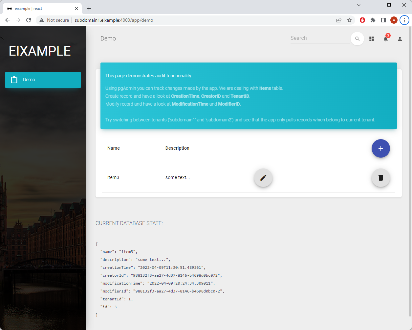This screenshot has width=412, height=330.
Task: Share this page icon in address bar
Action: pos(339,20)
